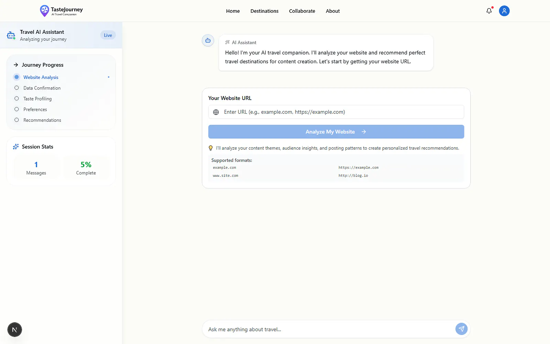550x344 pixels.
Task: Go to Home in the navigation
Action: coord(233,11)
